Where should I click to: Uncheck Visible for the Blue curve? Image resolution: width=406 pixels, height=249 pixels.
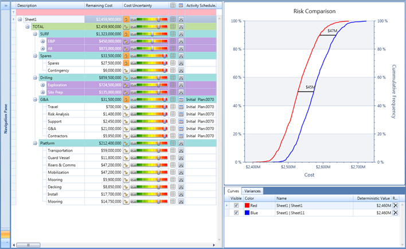tap(236, 212)
